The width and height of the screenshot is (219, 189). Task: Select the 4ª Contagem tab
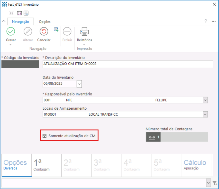[137, 165]
